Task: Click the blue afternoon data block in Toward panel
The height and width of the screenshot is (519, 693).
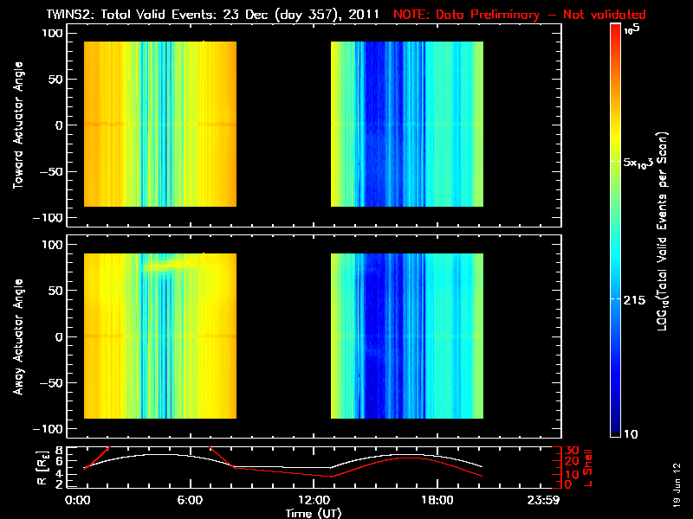Action: (x=407, y=124)
